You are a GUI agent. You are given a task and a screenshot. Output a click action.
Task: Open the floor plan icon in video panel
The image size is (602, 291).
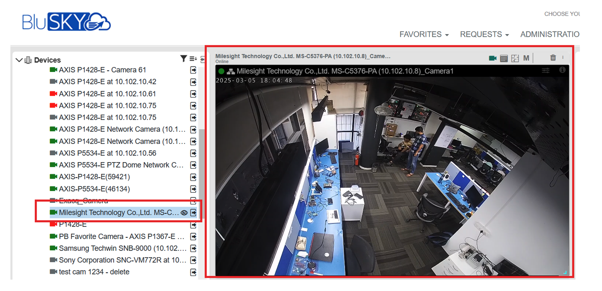click(x=515, y=59)
